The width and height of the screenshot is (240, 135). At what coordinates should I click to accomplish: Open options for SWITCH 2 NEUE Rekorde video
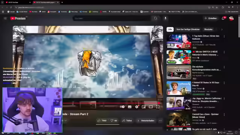point(224,52)
